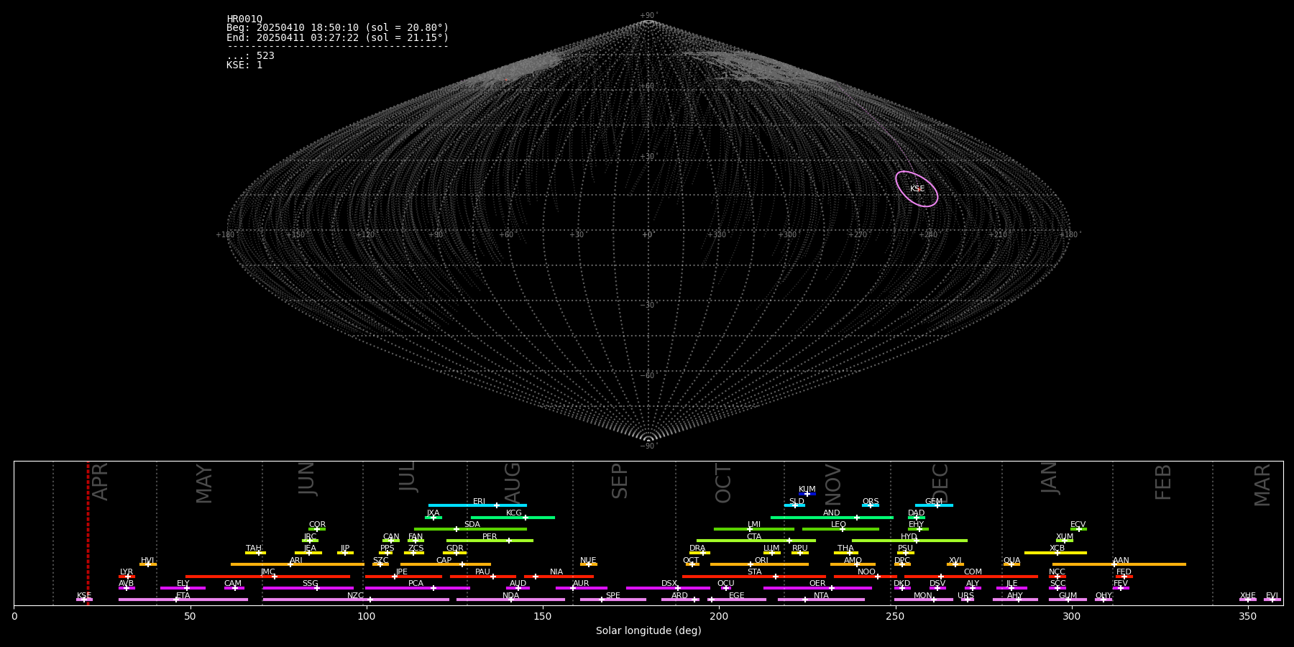The width and height of the screenshot is (1294, 647).
Task: Click the -30 latitude label on the sky map
Action: pyautogui.click(x=647, y=306)
